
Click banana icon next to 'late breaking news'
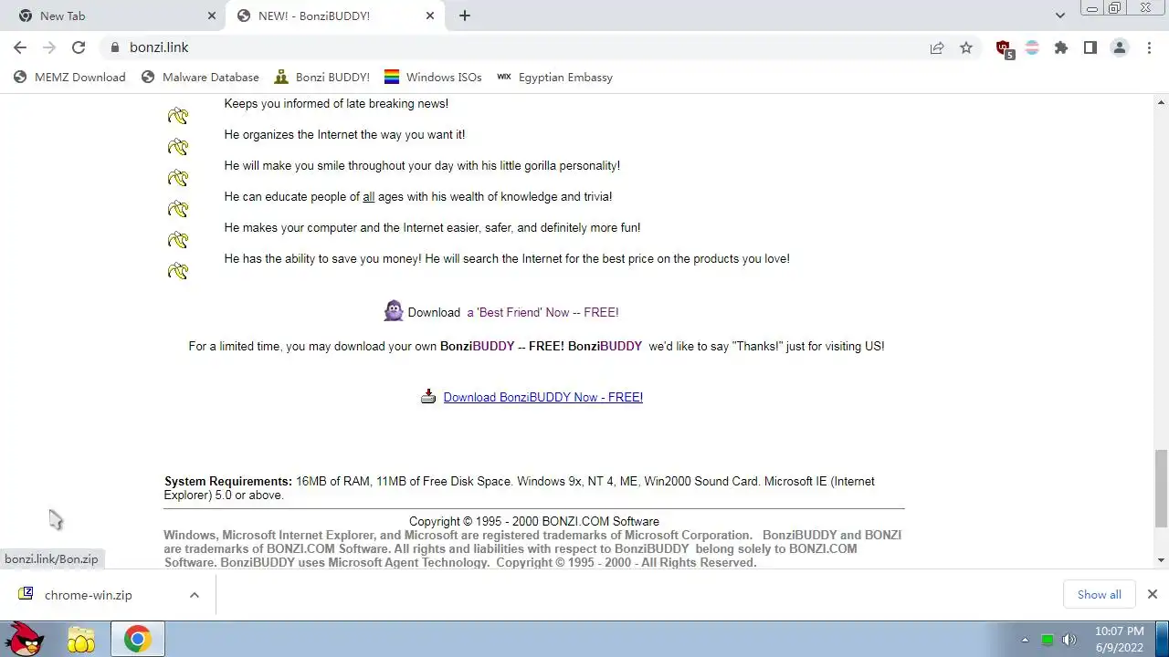(x=178, y=116)
